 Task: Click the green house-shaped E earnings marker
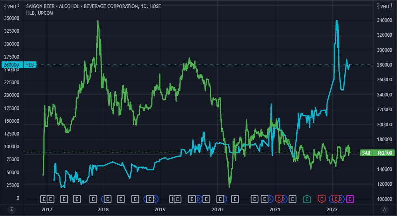(x=307, y=199)
